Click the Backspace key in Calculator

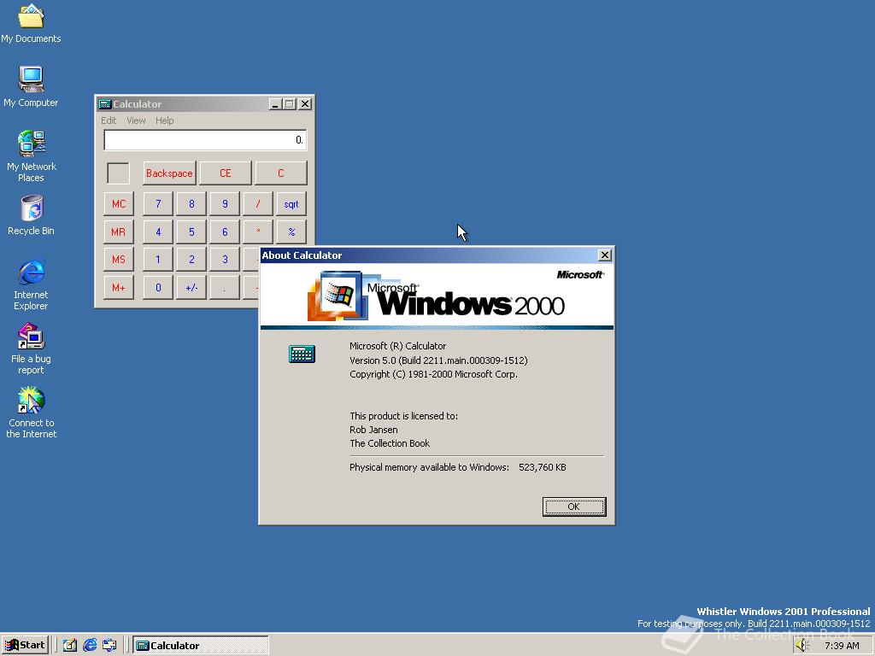point(169,173)
